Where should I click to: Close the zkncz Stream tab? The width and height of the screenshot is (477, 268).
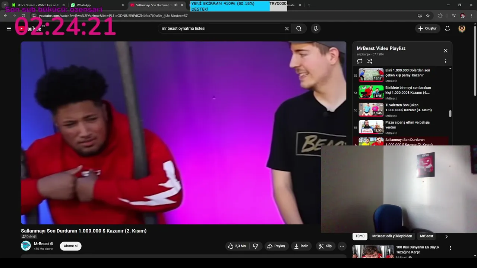(63, 5)
